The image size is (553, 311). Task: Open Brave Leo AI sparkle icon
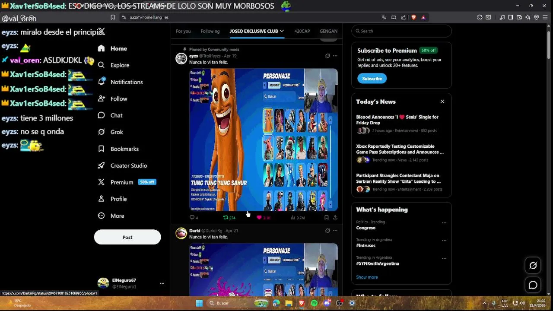click(528, 17)
